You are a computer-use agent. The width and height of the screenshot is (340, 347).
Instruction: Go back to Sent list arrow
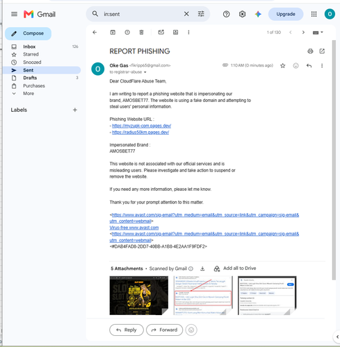click(x=95, y=33)
